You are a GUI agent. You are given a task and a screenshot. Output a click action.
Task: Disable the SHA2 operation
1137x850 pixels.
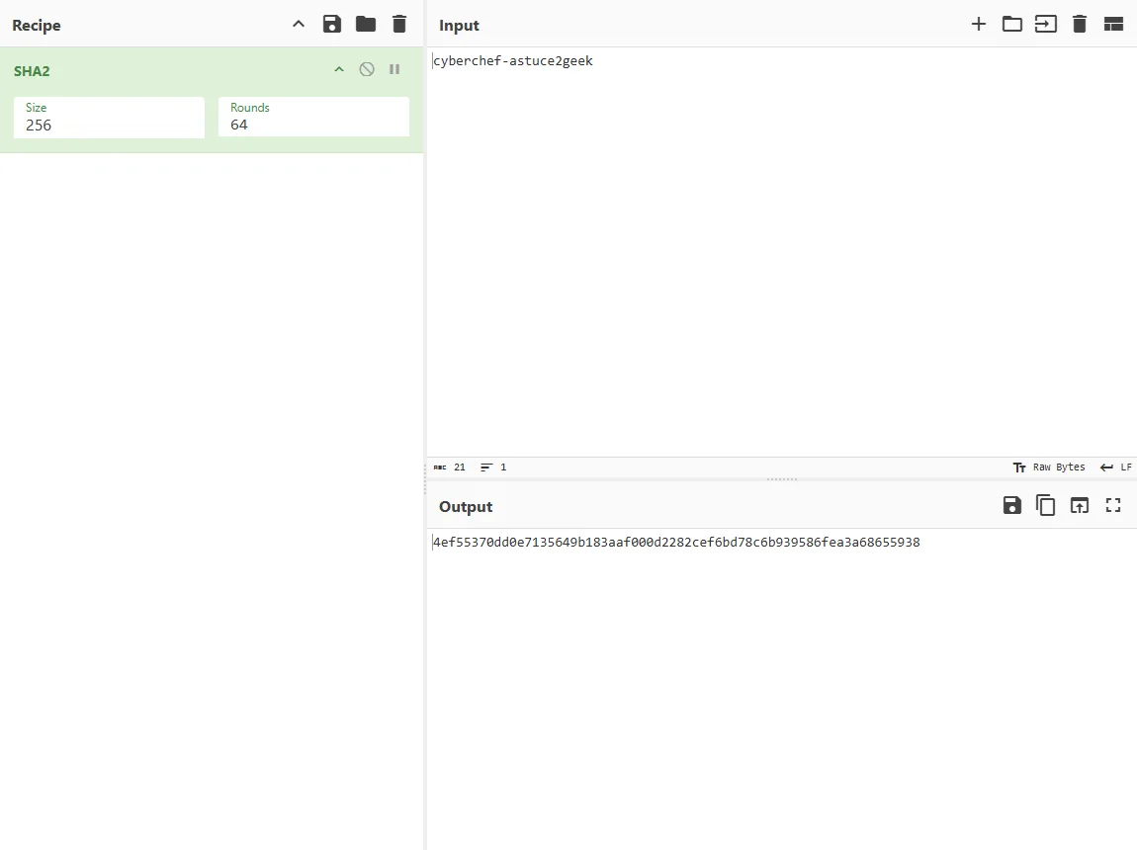pos(367,69)
